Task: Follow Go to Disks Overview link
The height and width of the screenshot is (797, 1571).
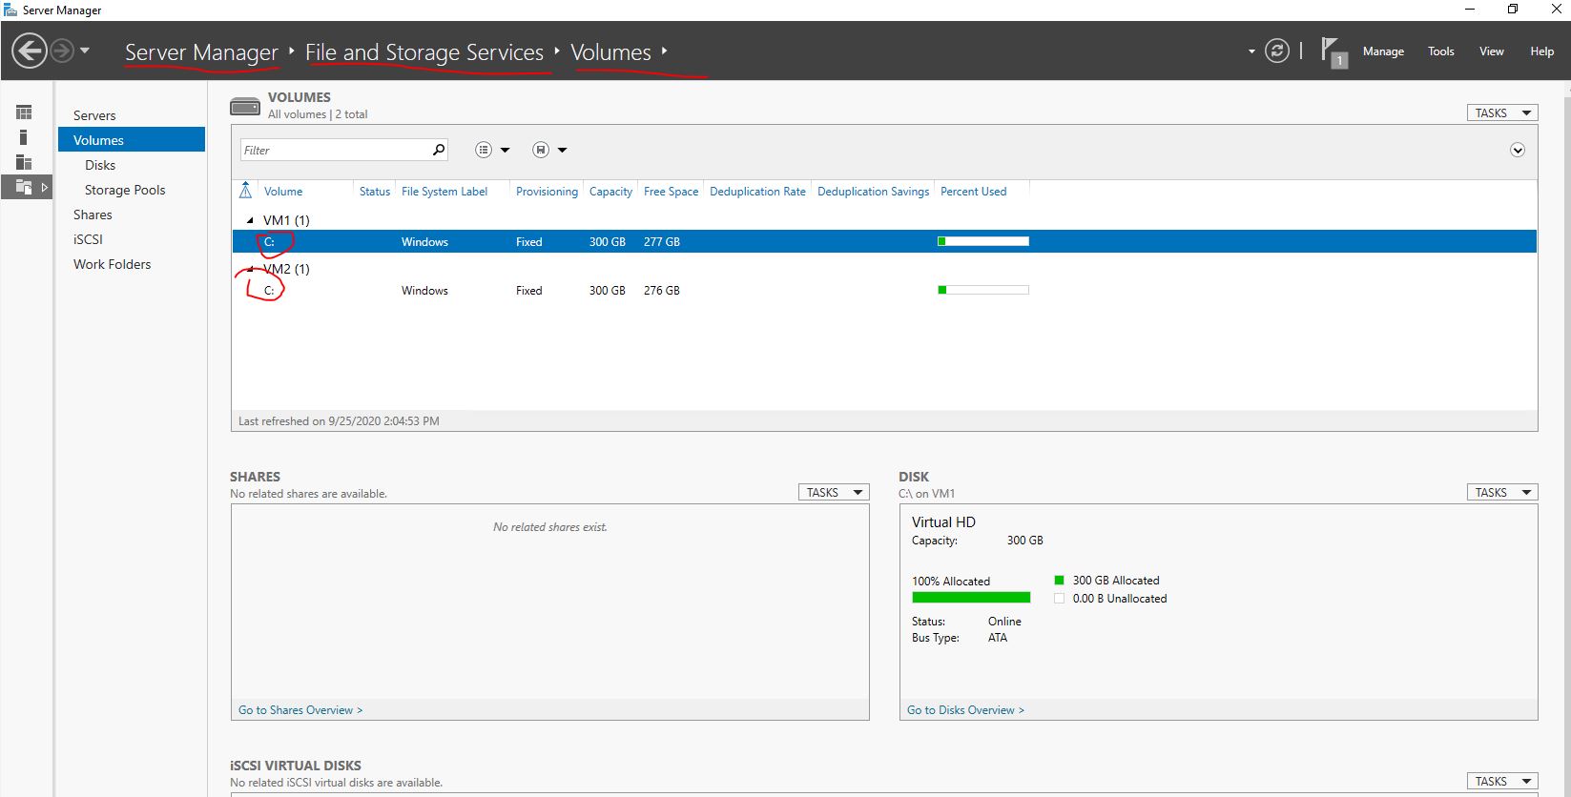Action: (x=965, y=710)
